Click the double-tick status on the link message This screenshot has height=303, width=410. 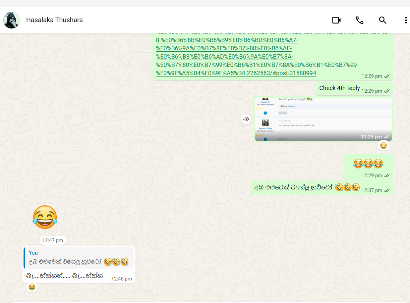387,76
